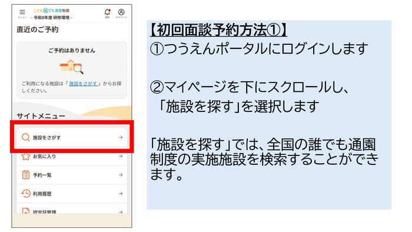Click the 令和8年度 研修環境 label
This screenshot has width=412, height=232.
point(52,18)
